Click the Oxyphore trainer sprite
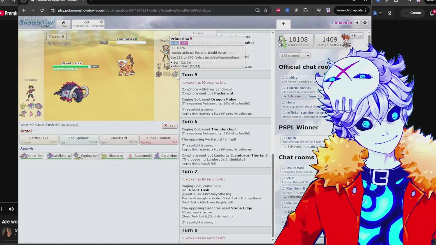Viewport: 436px width, 245px height. coord(165,53)
